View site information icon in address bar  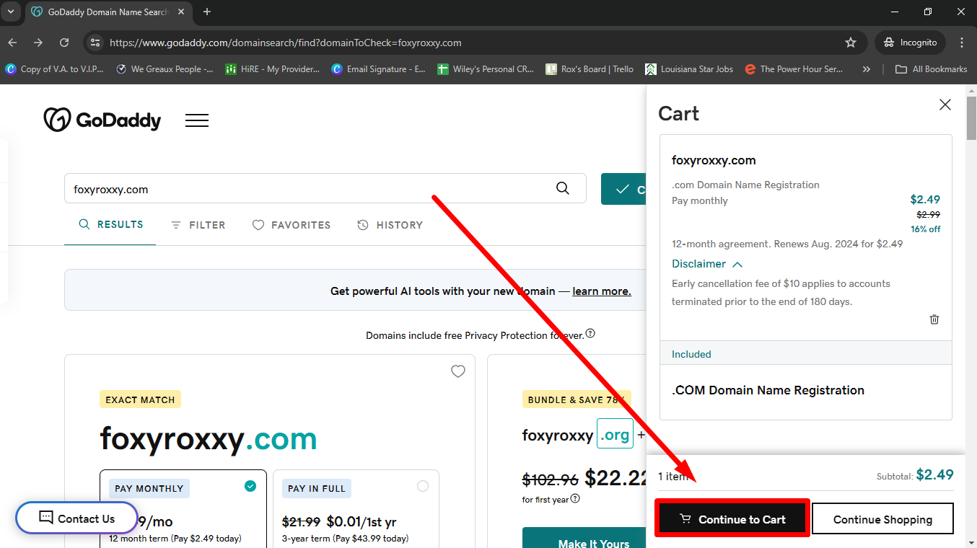tap(95, 43)
